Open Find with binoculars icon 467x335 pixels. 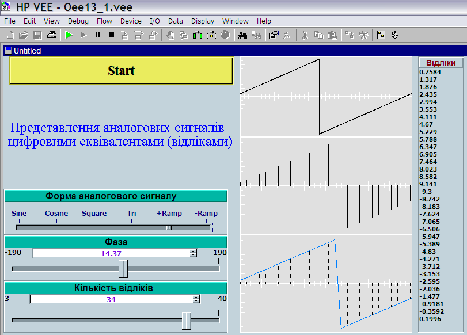(242, 35)
